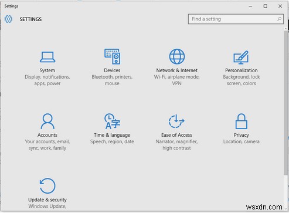Click 'Windows Update,' description text
Viewport: 289px width, 213px height.
[47, 206]
